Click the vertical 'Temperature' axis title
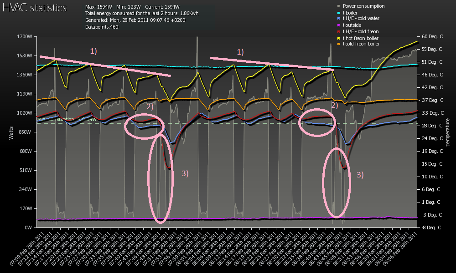 pyautogui.click(x=448, y=132)
